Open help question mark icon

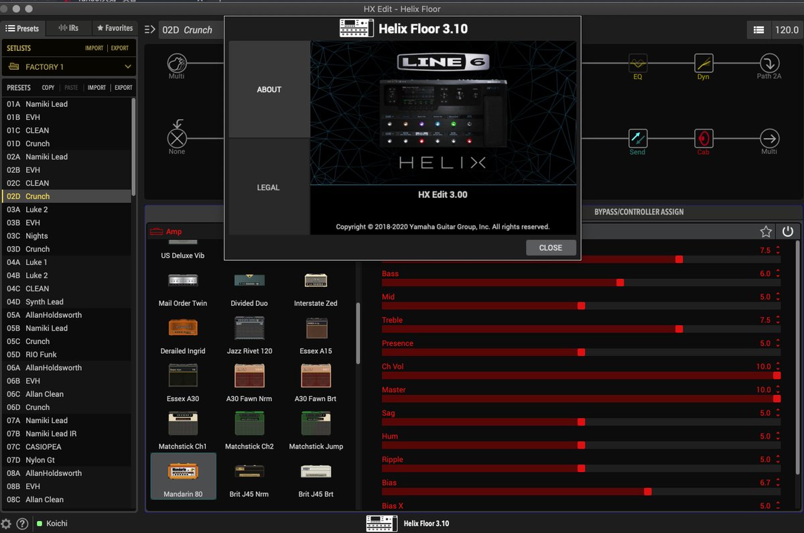point(22,524)
